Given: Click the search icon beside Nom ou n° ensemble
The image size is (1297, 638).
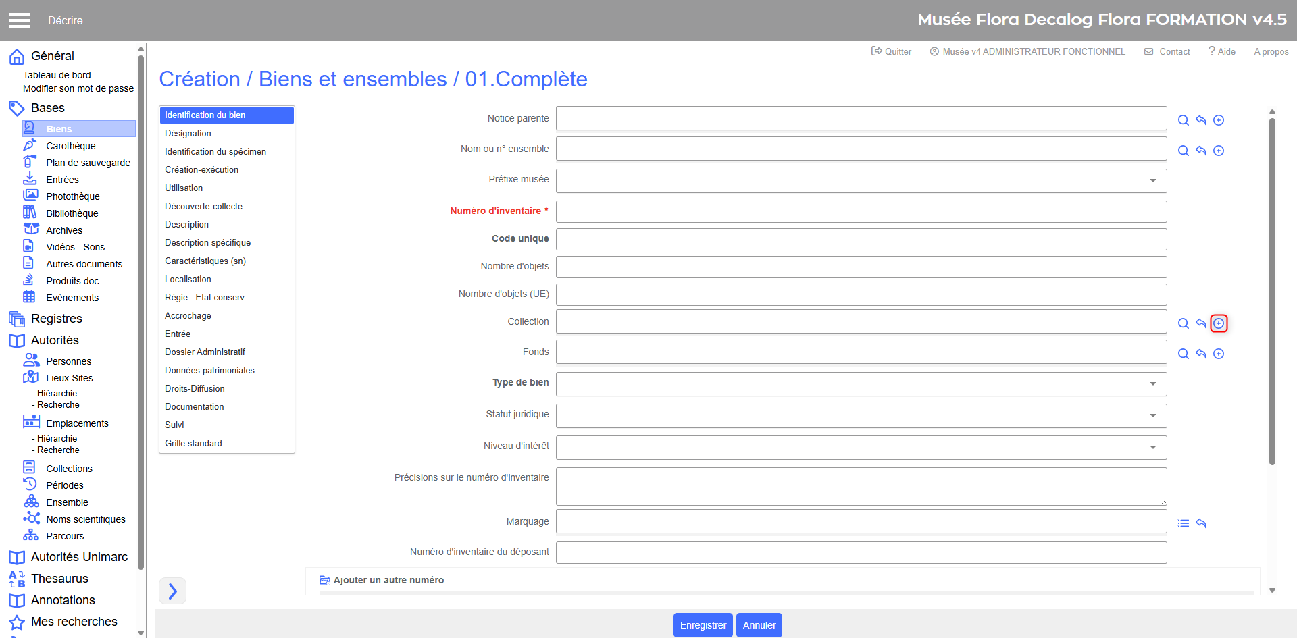Looking at the screenshot, I should click(1183, 151).
